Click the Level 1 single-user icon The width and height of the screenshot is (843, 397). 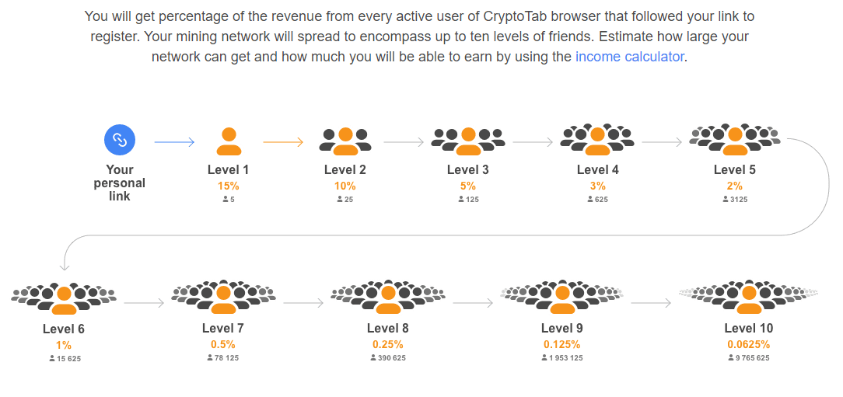coord(229,141)
